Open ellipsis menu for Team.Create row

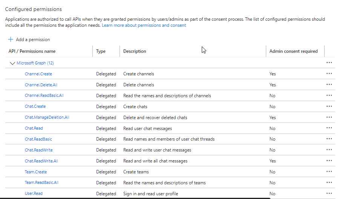(x=329, y=171)
